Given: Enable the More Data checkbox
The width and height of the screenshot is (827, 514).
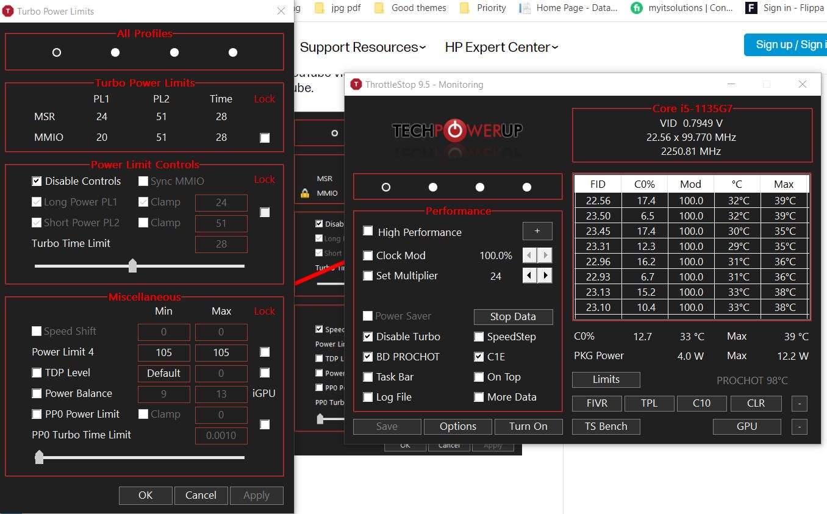Looking at the screenshot, I should (479, 397).
